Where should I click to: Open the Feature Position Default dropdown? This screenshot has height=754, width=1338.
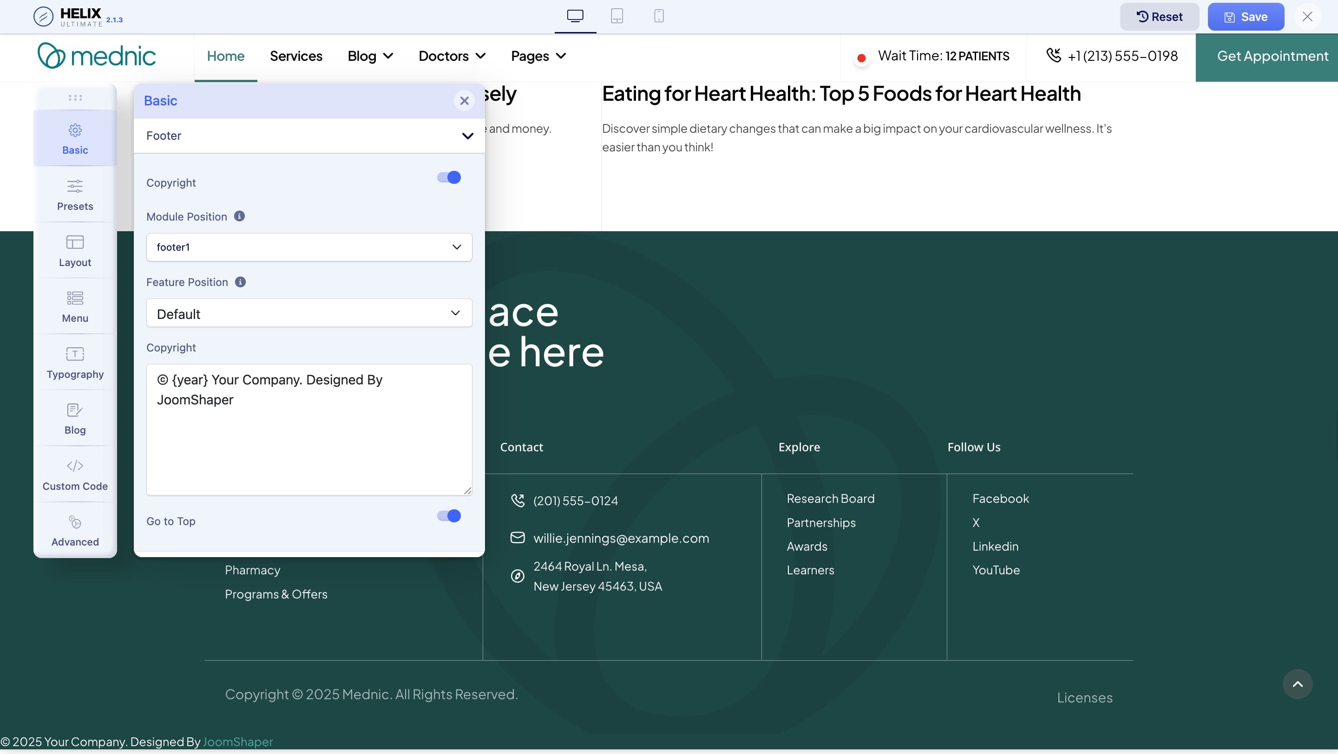(309, 313)
